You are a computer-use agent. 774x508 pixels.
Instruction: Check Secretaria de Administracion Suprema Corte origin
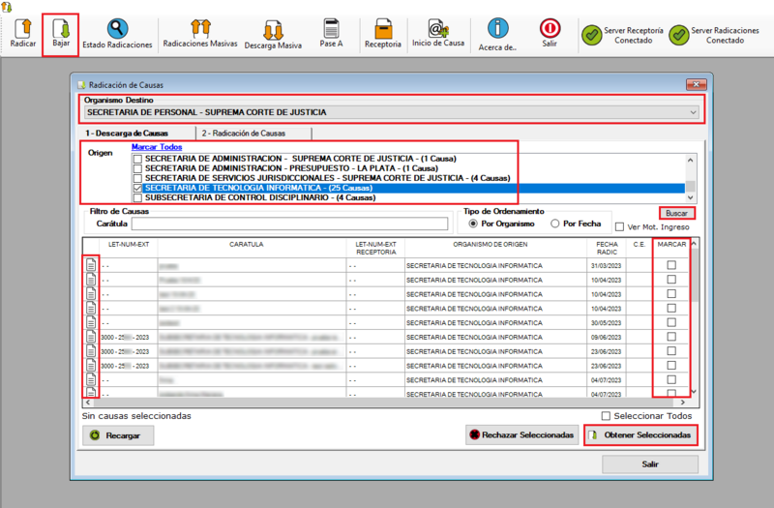click(x=137, y=159)
